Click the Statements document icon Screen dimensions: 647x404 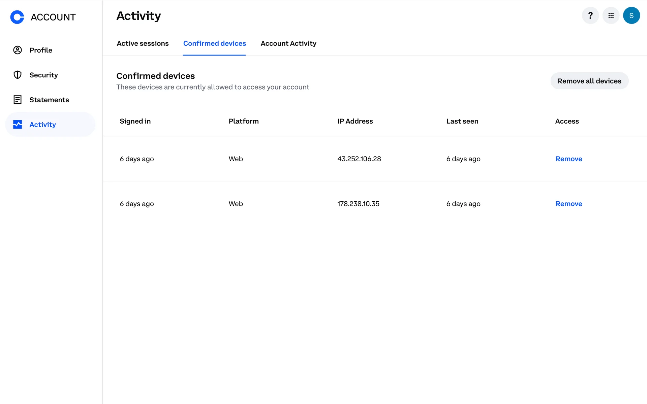pyautogui.click(x=18, y=100)
